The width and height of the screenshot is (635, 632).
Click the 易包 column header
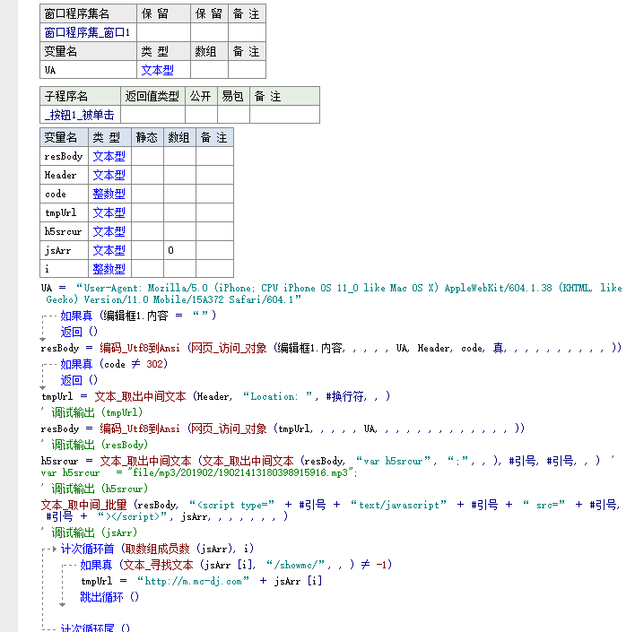233,96
